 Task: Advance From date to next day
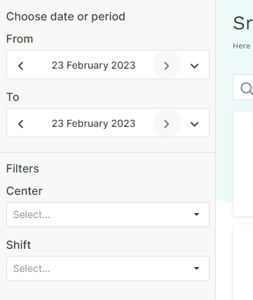pos(167,64)
